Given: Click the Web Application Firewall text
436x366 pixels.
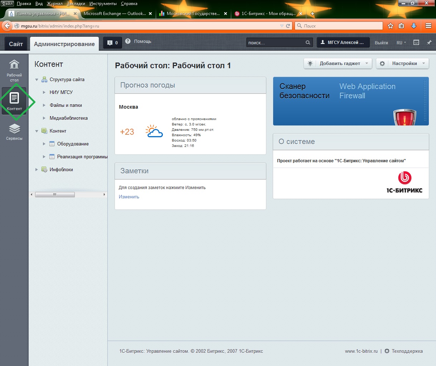Looking at the screenshot, I should [367, 91].
